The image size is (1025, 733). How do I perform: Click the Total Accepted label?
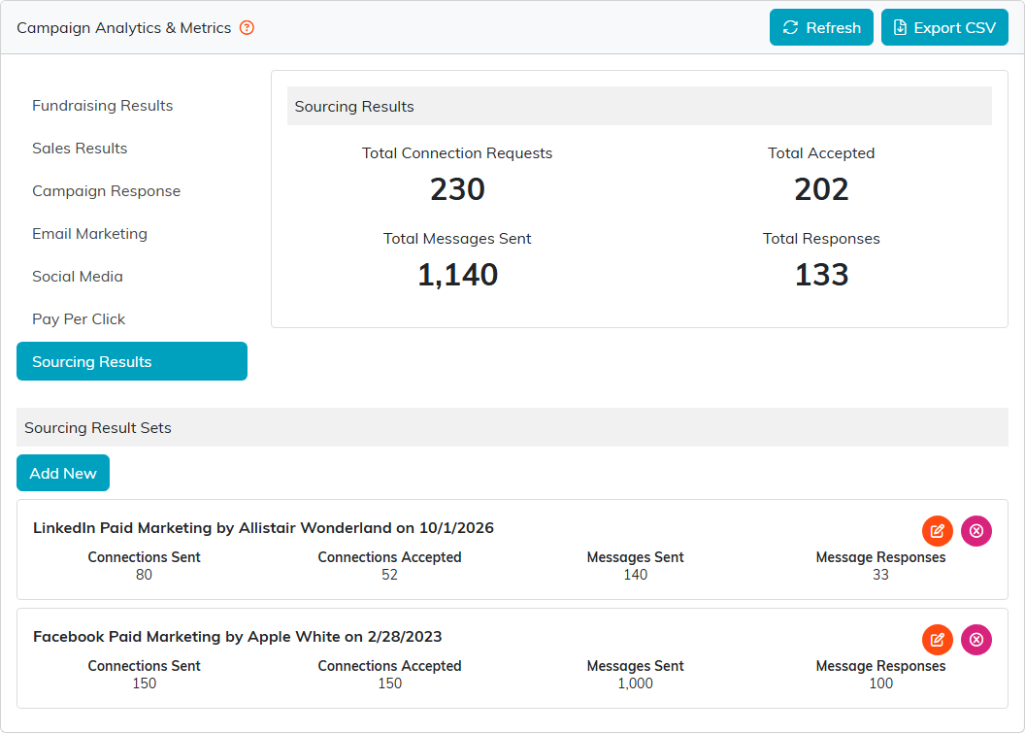tap(821, 153)
